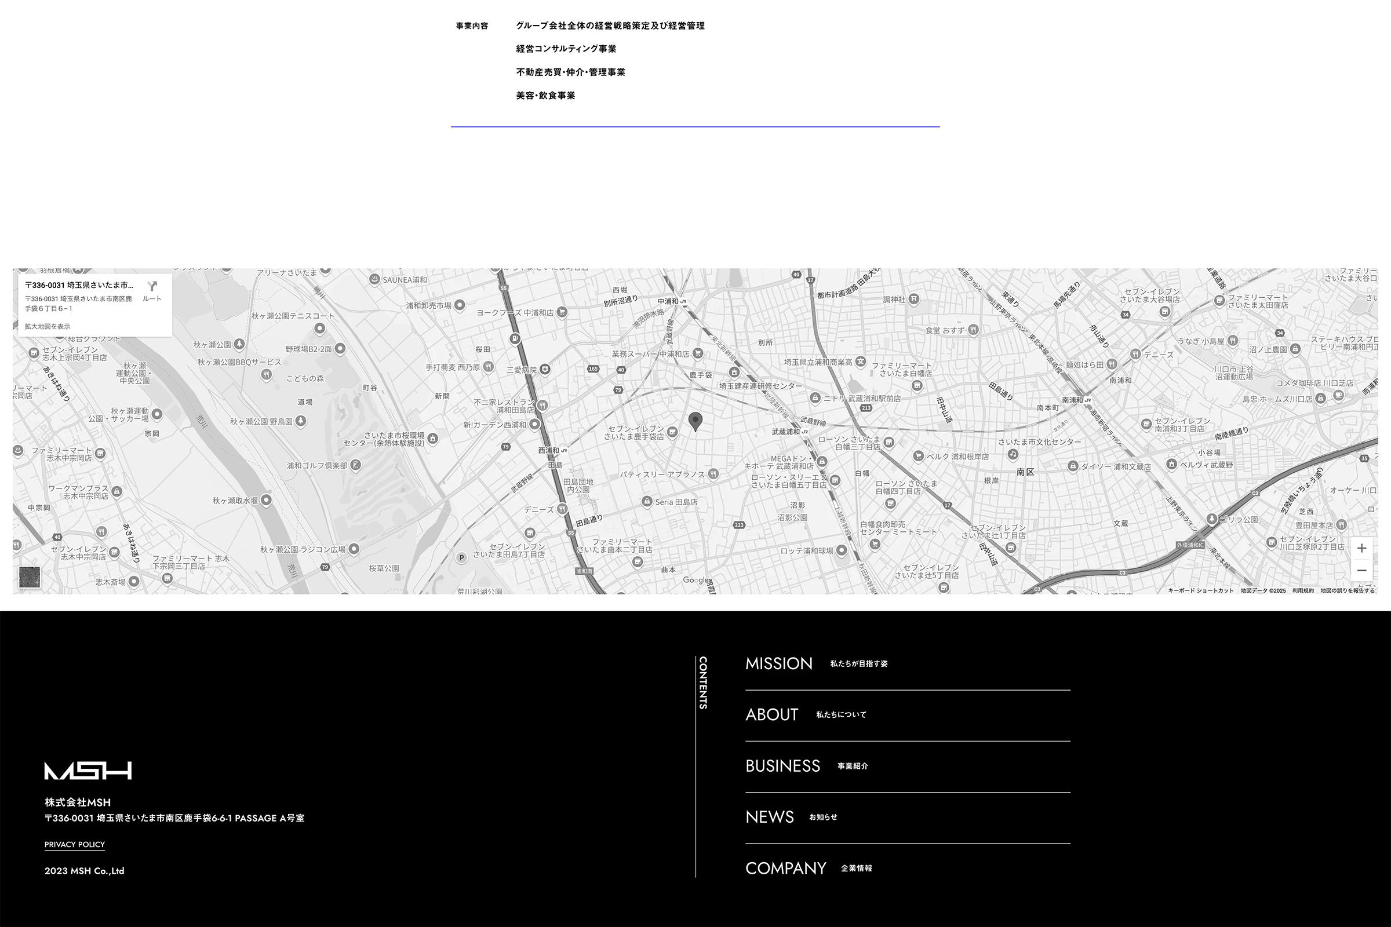Click the SAUNEA浦和 map marker icon
The width and height of the screenshot is (1391, 927).
(x=374, y=280)
